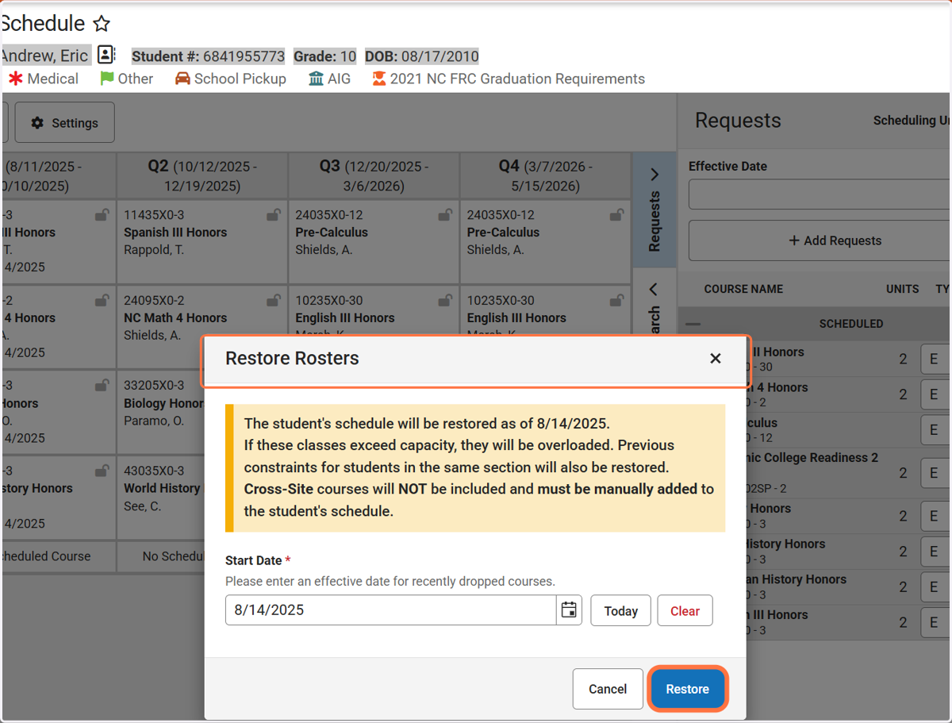Click the Medical flag icon
Image resolution: width=952 pixels, height=723 pixels.
click(x=15, y=79)
